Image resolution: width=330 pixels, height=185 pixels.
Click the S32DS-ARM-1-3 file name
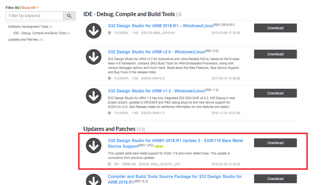(153, 113)
